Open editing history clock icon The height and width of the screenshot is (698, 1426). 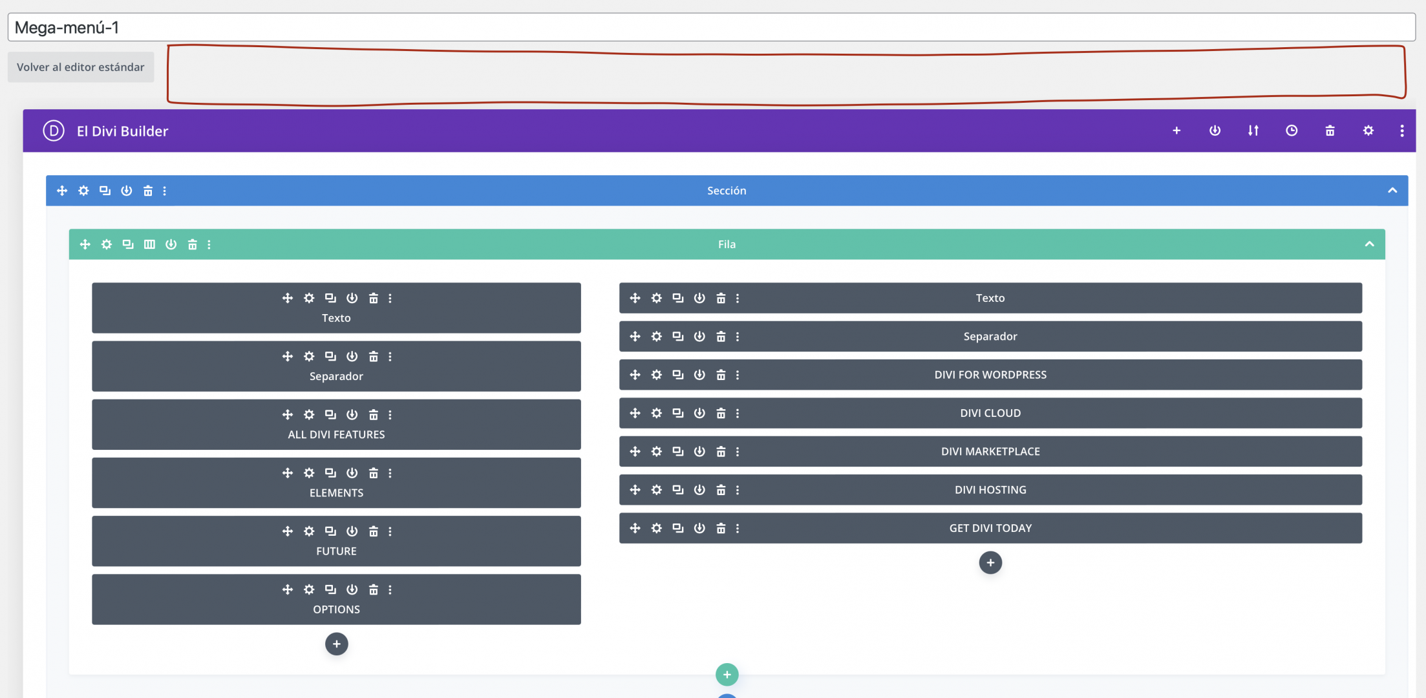coord(1292,131)
